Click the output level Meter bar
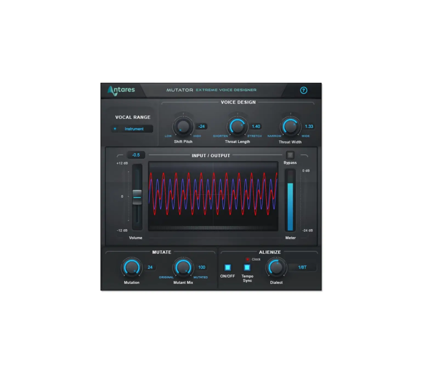Screen dimensions: 430x374 pyautogui.click(x=290, y=200)
